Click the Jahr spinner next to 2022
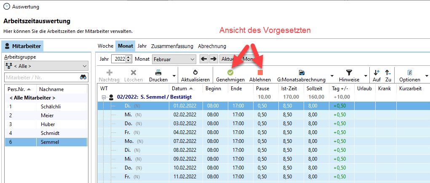The image size is (430, 183). tap(129, 59)
